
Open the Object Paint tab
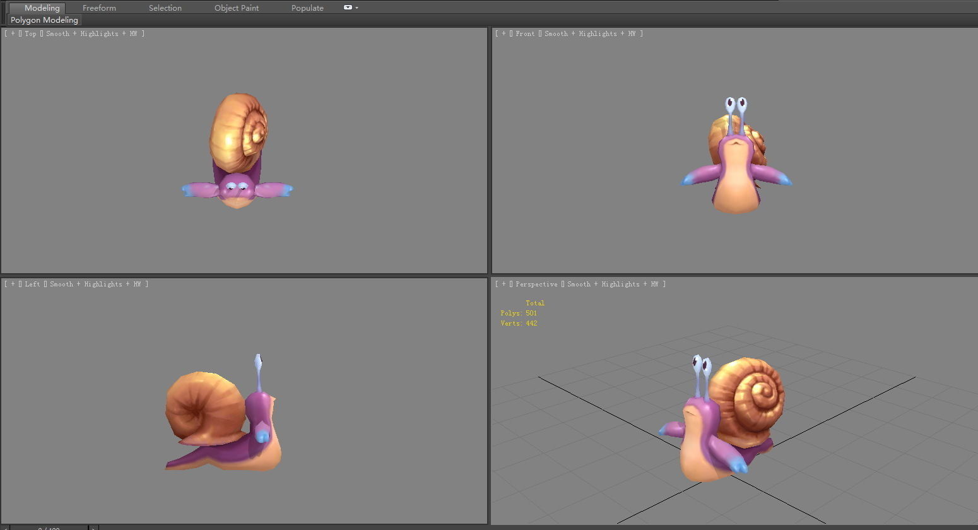click(x=237, y=8)
